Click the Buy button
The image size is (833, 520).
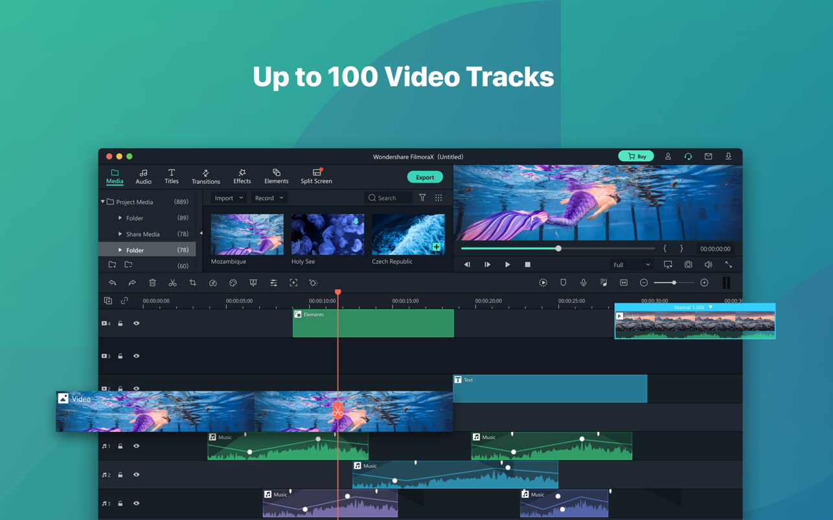click(636, 157)
